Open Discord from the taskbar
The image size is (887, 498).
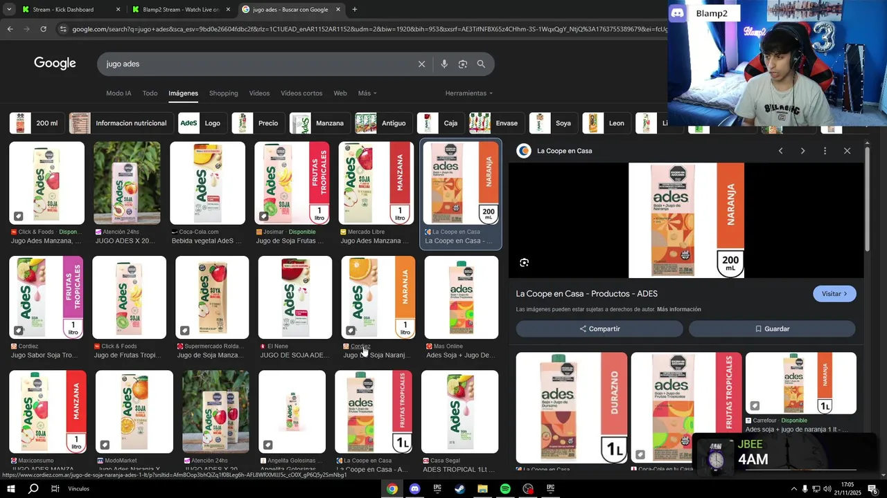414,489
